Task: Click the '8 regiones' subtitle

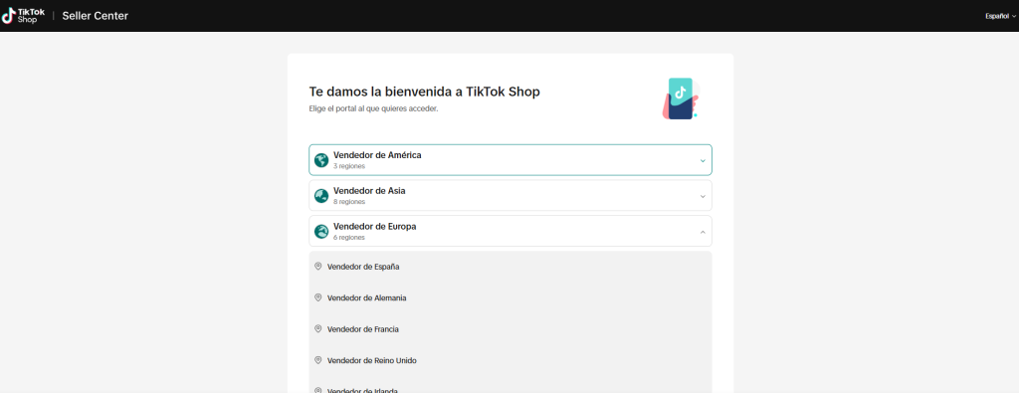Action: [349, 202]
